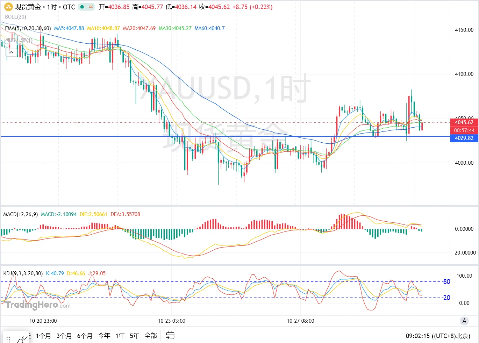479x343 pixels.
Task: Click the TradingHero.com logo
Action: point(38,305)
